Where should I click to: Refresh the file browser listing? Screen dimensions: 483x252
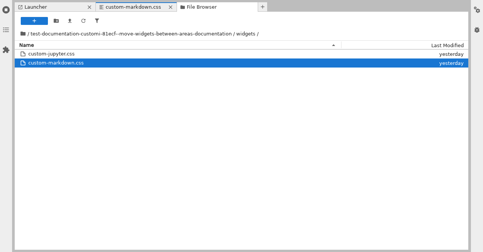[x=83, y=21]
